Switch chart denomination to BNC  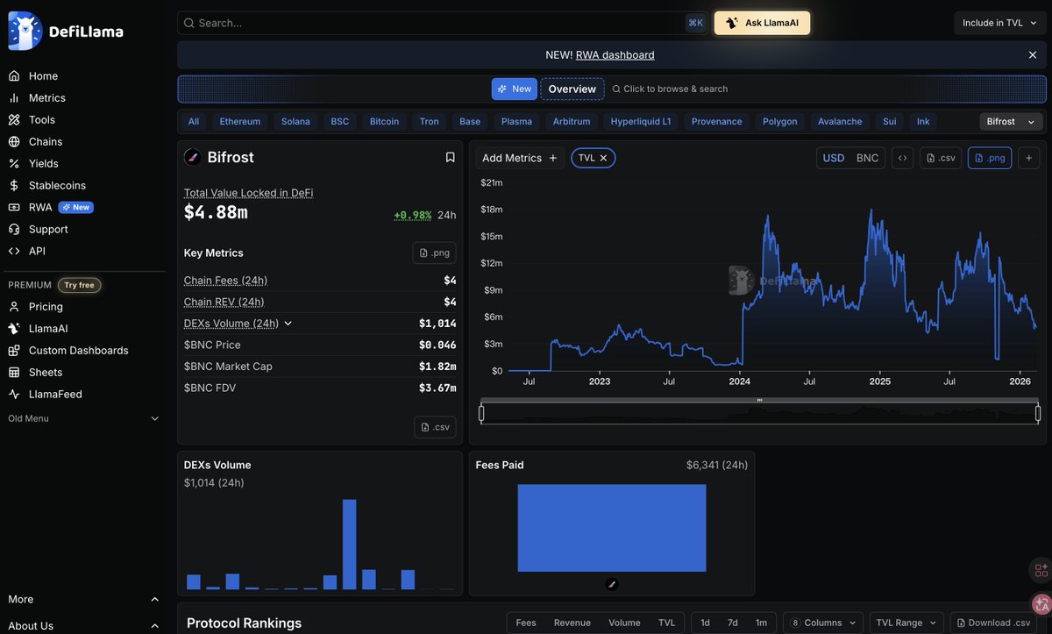pyautogui.click(x=867, y=158)
